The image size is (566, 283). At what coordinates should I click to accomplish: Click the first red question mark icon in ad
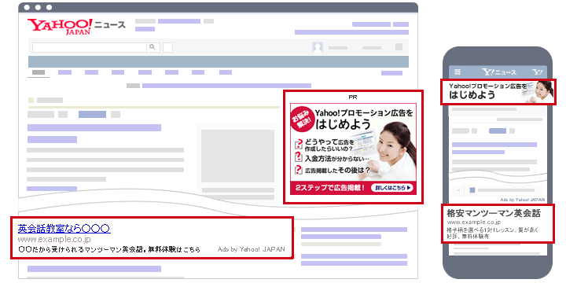point(298,144)
